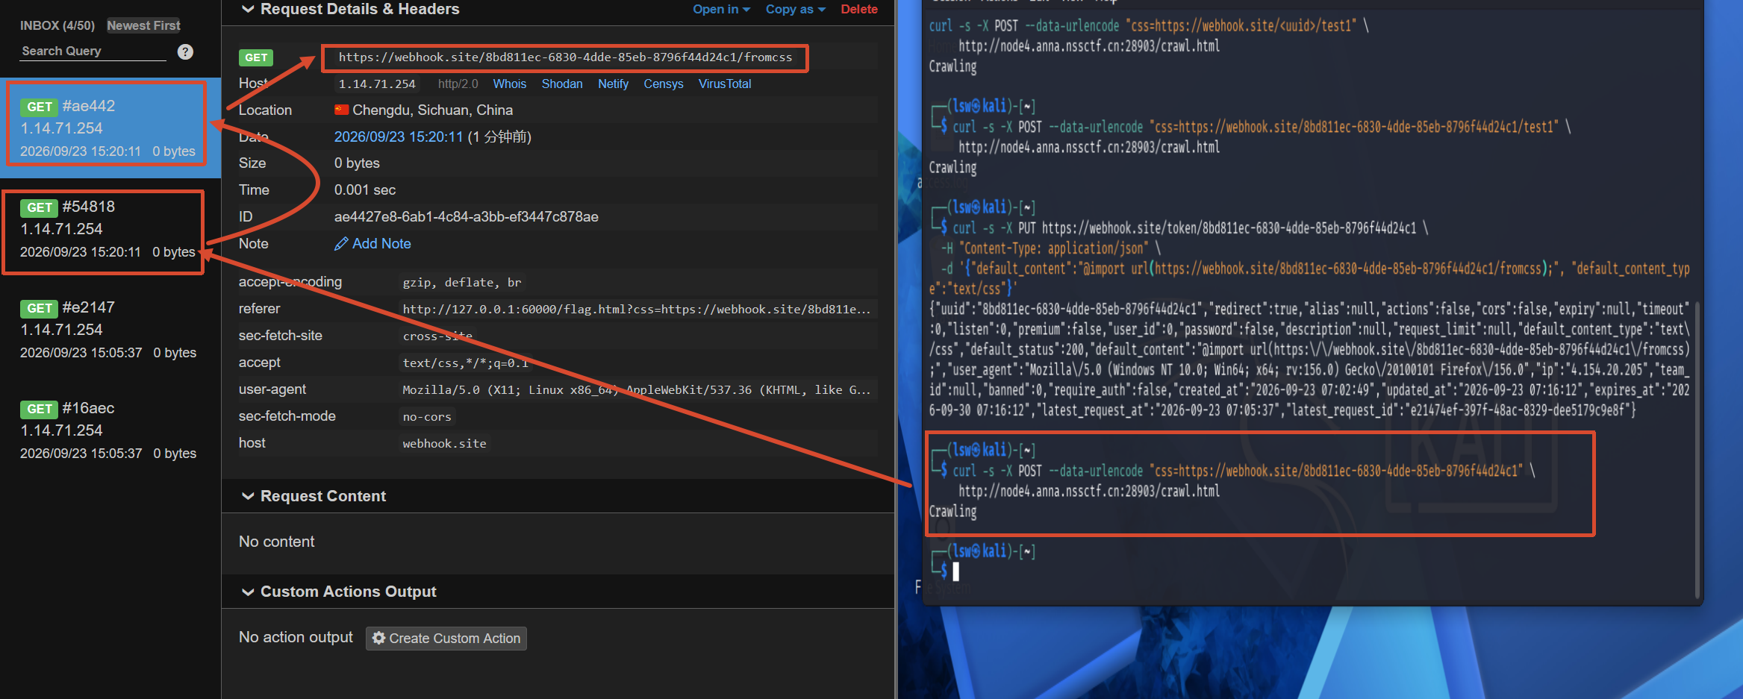The width and height of the screenshot is (1743, 699).
Task: Delete the current request
Action: coord(859,9)
